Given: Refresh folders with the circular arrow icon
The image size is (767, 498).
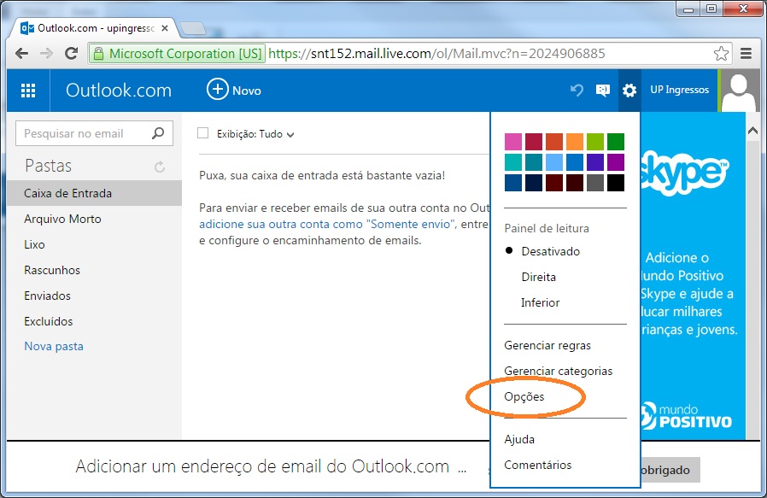Looking at the screenshot, I should [x=159, y=167].
